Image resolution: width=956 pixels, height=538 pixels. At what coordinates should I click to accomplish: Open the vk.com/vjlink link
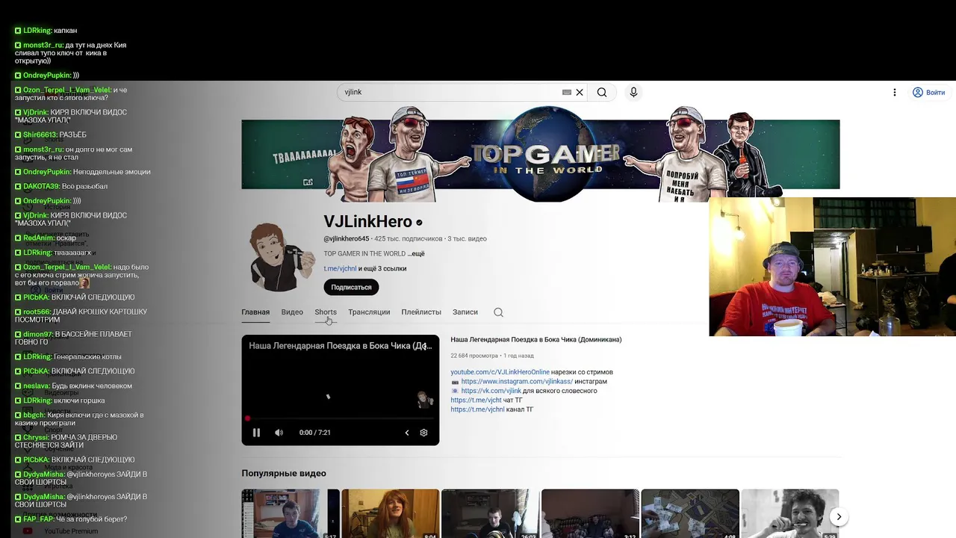point(491,391)
